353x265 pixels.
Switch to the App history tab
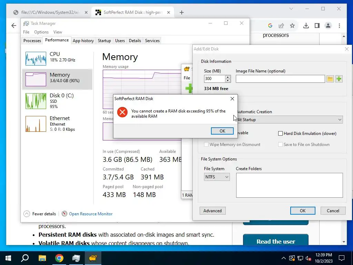point(83,41)
